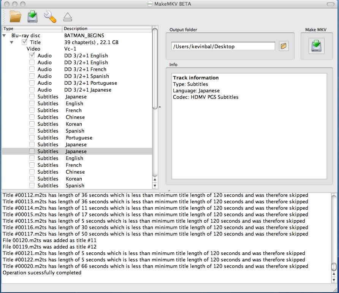Check the highlighted Japanese subtitles checkbox
The height and width of the screenshot is (293, 339).
(x=32, y=151)
